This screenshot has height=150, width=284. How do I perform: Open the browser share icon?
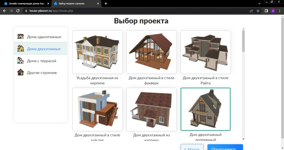(251, 11)
